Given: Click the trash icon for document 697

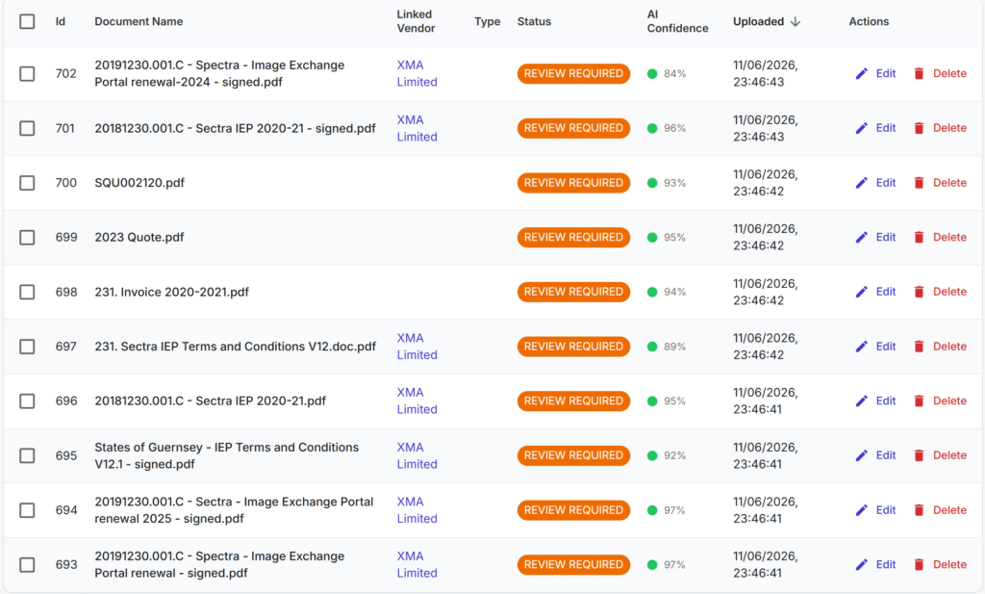Looking at the screenshot, I should point(919,347).
